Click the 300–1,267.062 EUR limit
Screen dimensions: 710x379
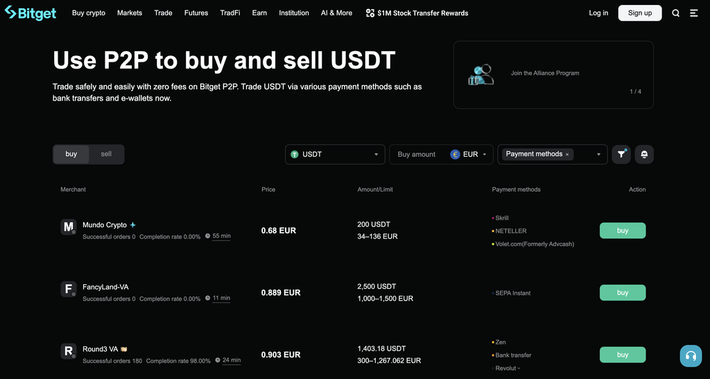click(x=389, y=361)
